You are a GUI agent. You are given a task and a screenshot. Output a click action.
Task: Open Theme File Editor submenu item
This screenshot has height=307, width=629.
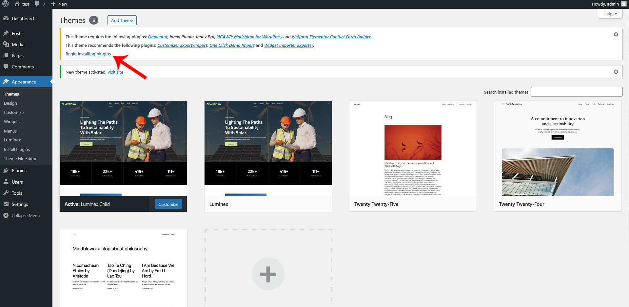coord(20,158)
